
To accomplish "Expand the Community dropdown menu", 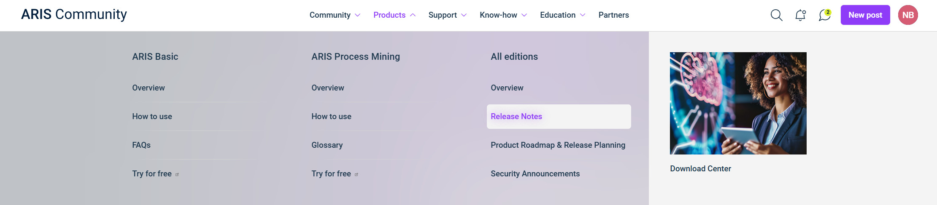I will coord(335,15).
